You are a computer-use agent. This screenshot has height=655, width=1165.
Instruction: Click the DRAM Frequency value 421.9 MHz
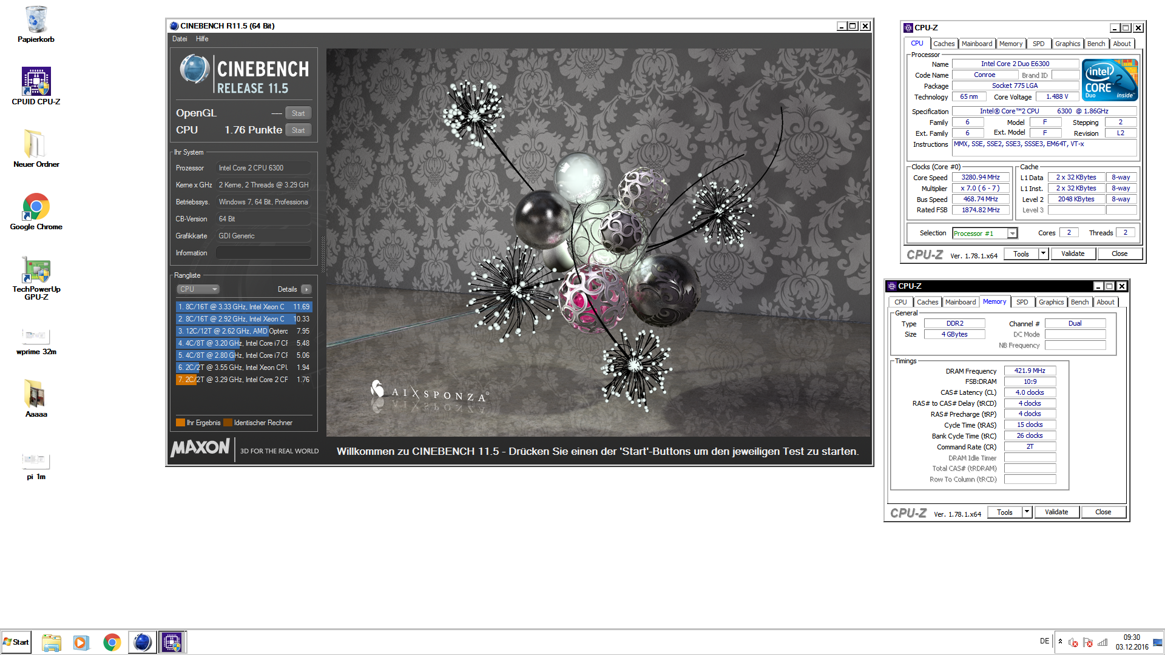pyautogui.click(x=1030, y=371)
